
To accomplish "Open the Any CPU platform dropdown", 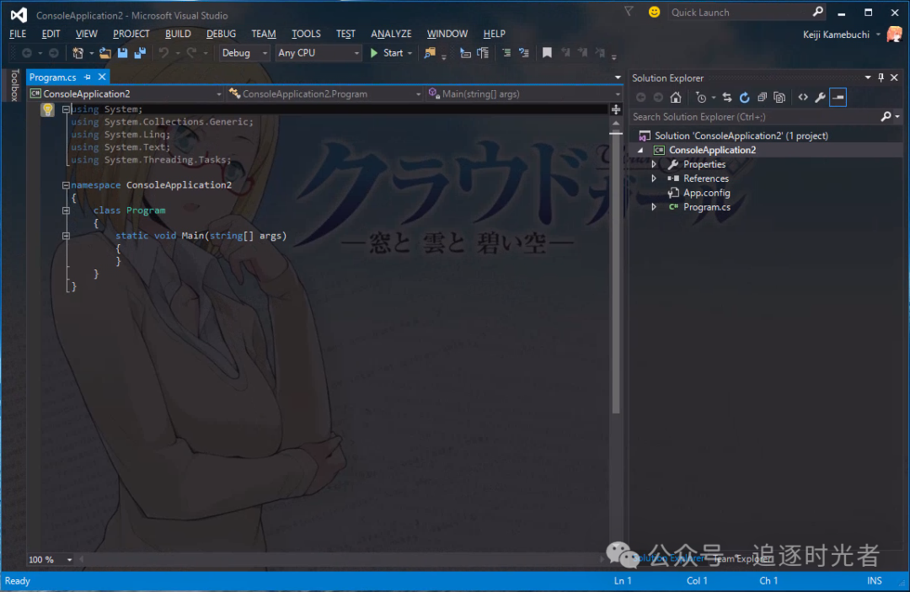I will [x=318, y=53].
